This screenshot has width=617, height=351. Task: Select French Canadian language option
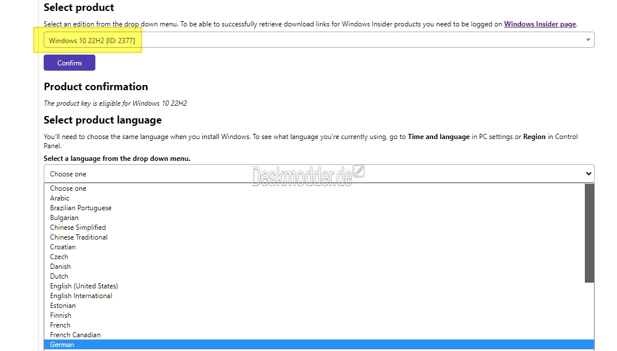click(x=314, y=335)
